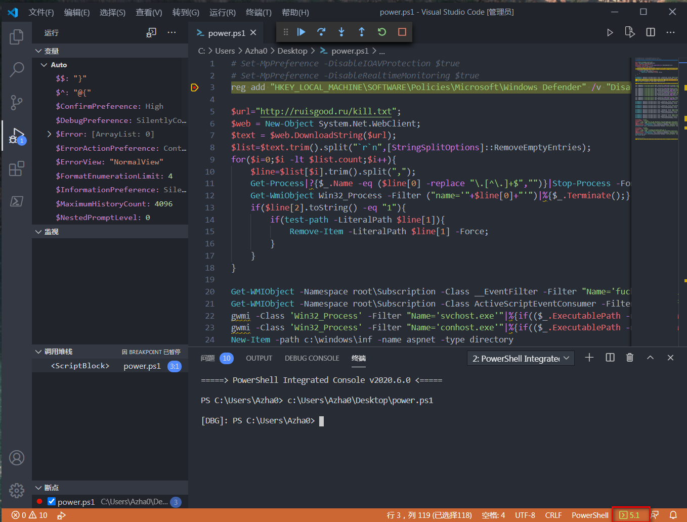Maximize the panel with up chevron

coord(651,358)
